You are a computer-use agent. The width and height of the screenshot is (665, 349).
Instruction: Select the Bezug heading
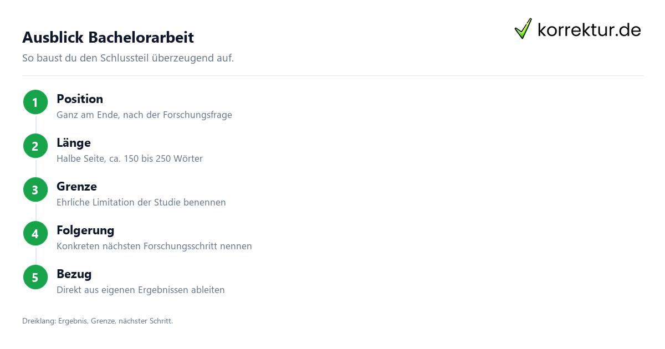(74, 274)
